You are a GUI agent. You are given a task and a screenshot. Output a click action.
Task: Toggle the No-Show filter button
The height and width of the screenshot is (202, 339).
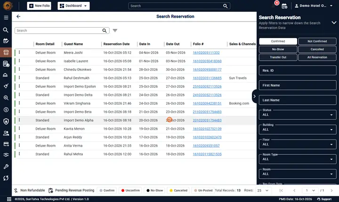point(278,49)
